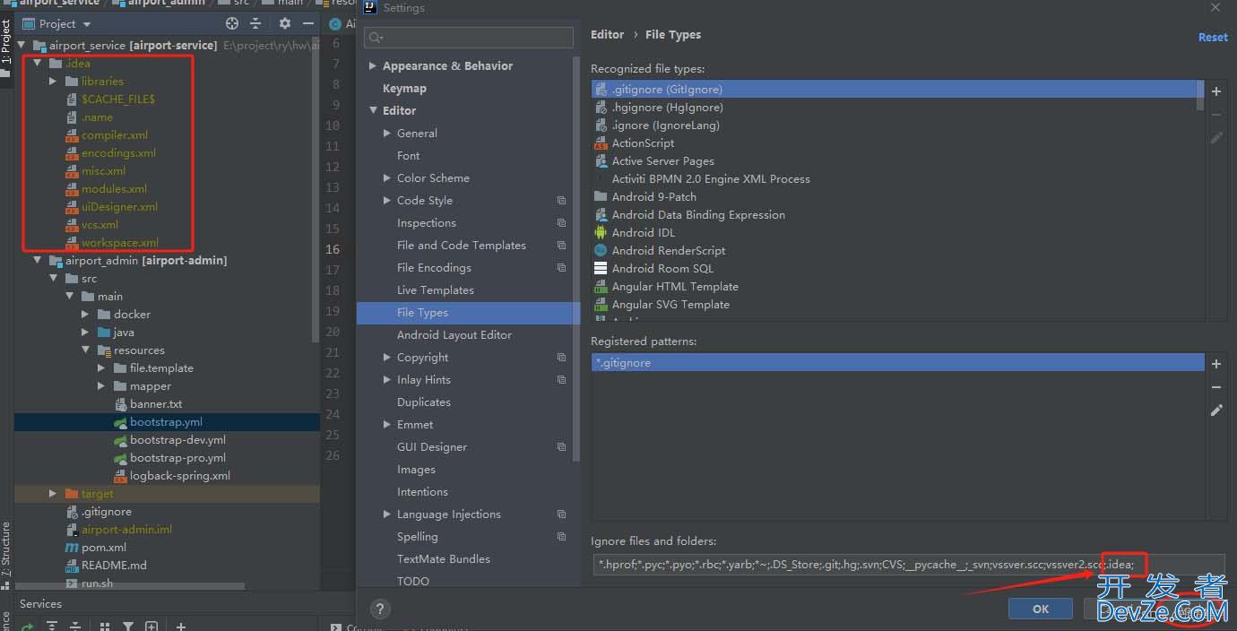Screen dimensions: 1237x631
Task: Edit the selected recognized file type
Action: tap(1216, 138)
